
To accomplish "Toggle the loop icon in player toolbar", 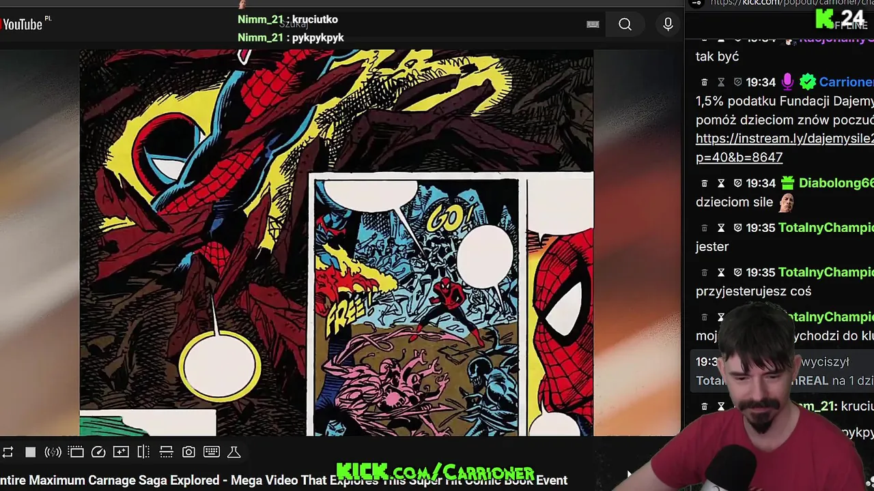I will (x=8, y=452).
